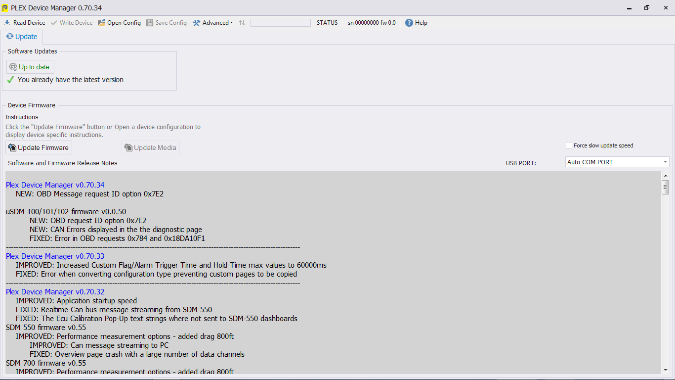The image size is (675, 380).
Task: Click 'SDM 550 firmware v0.55' line
Action: click(46, 328)
